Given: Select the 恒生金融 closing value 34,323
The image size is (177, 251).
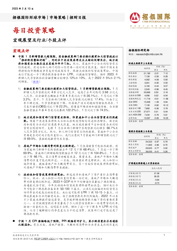Looking at the screenshot, I should 149,142.
